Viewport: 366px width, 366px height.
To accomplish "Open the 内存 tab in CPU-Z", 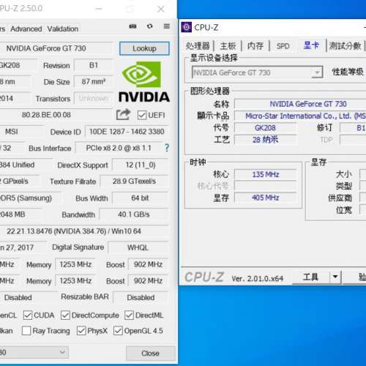I will coord(255,45).
